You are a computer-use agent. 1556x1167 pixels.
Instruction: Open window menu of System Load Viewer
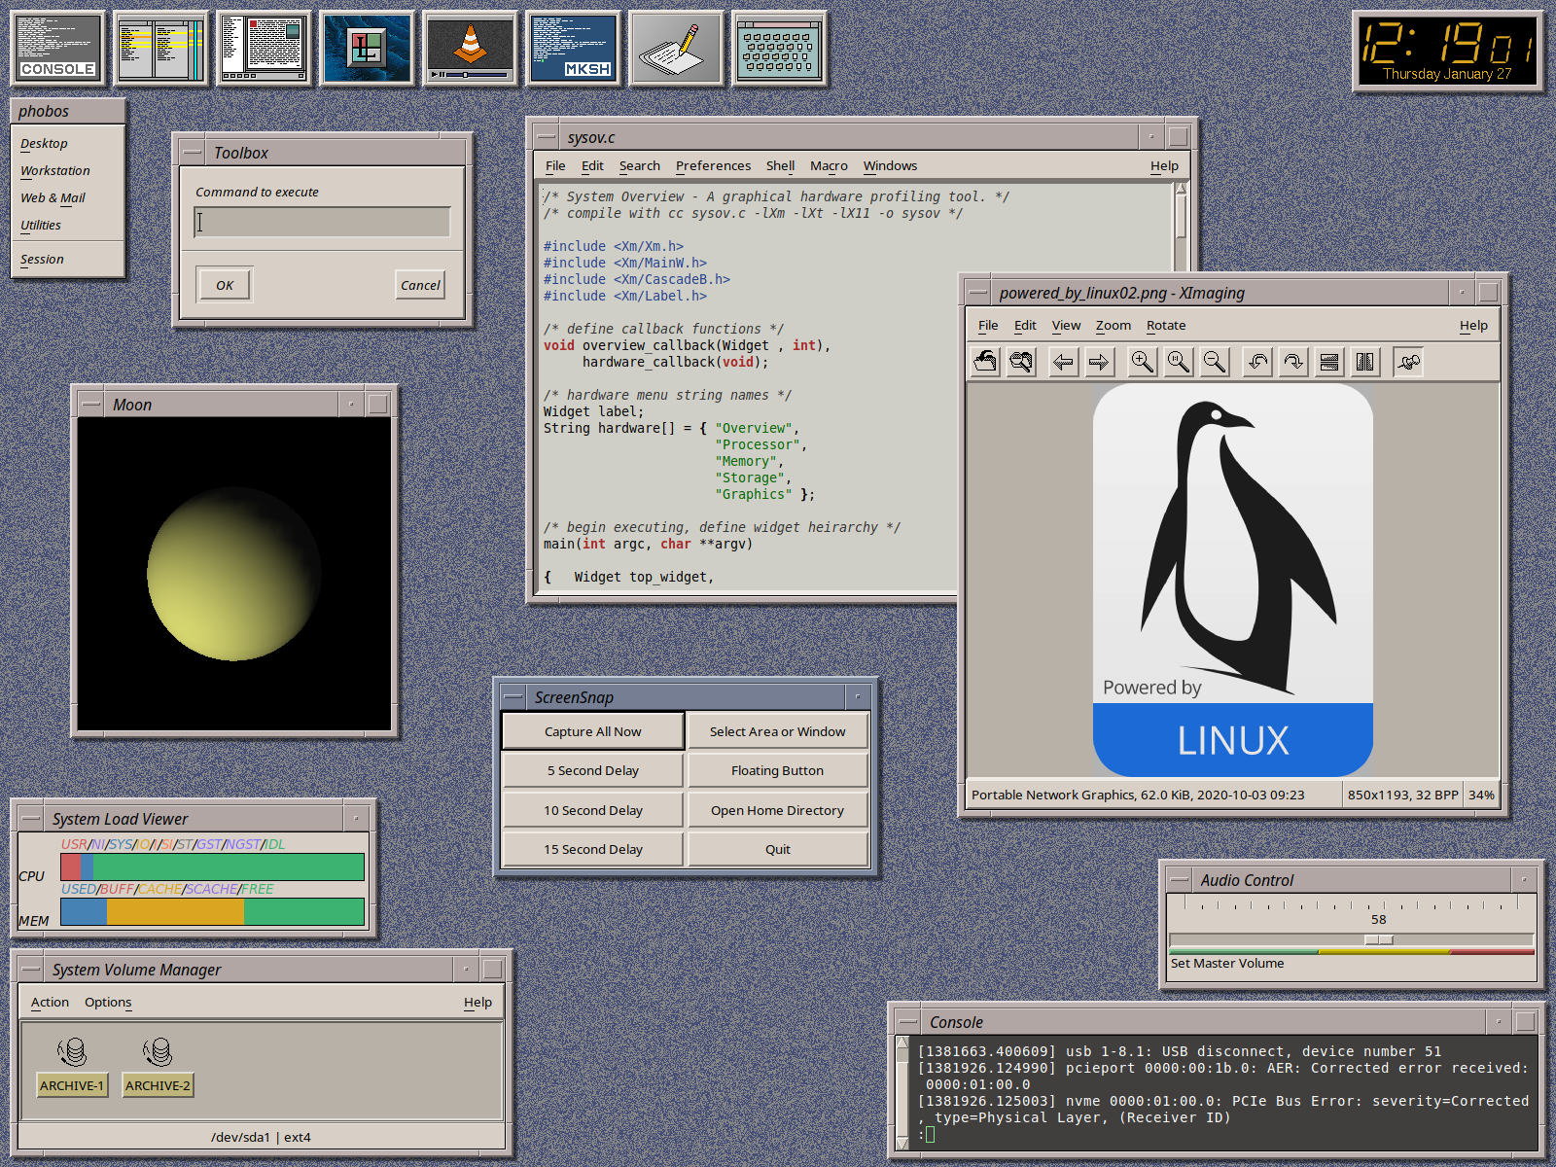click(x=30, y=819)
